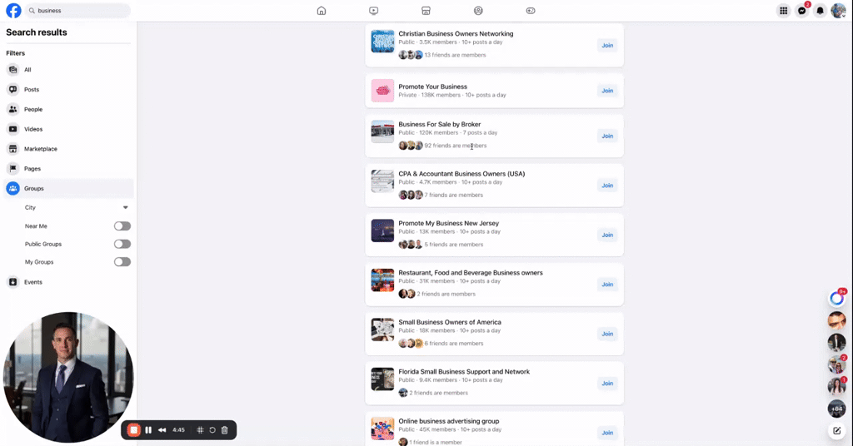
Task: Join Online business advertising group
Action: [x=607, y=433]
